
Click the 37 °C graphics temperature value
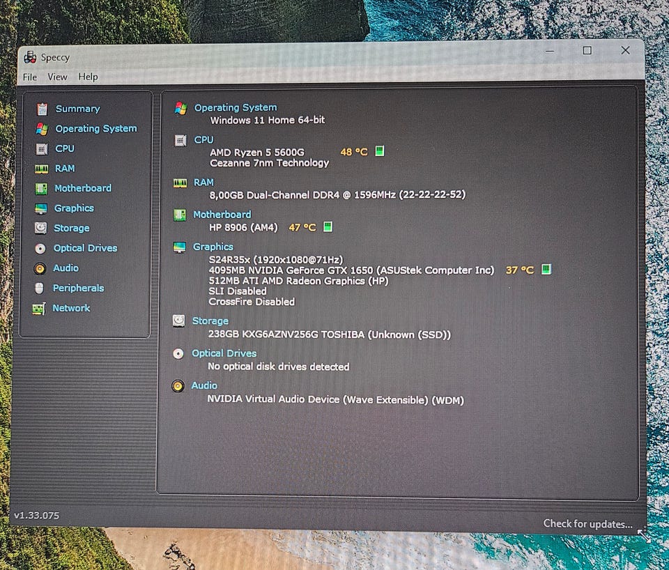[520, 270]
